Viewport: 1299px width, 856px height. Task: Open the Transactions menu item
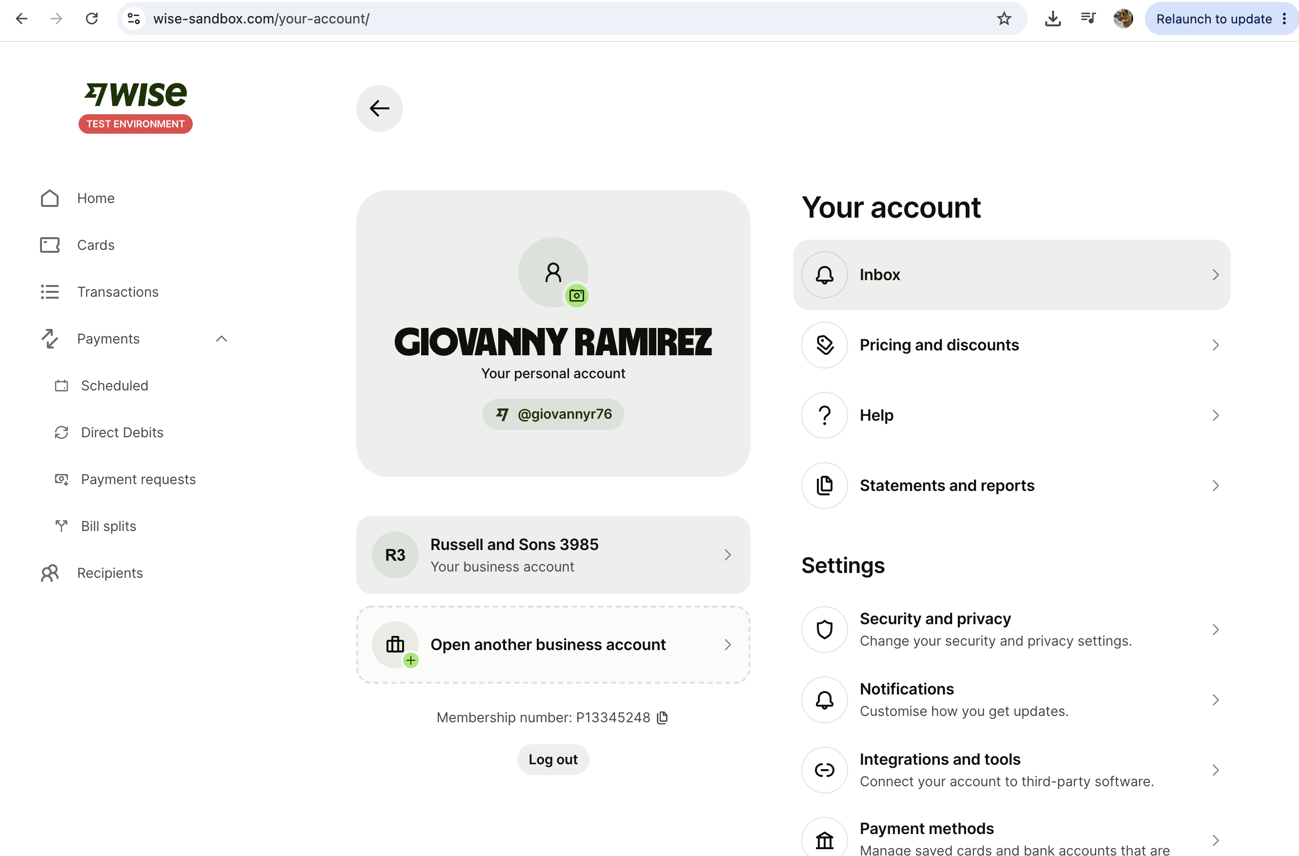pyautogui.click(x=118, y=292)
